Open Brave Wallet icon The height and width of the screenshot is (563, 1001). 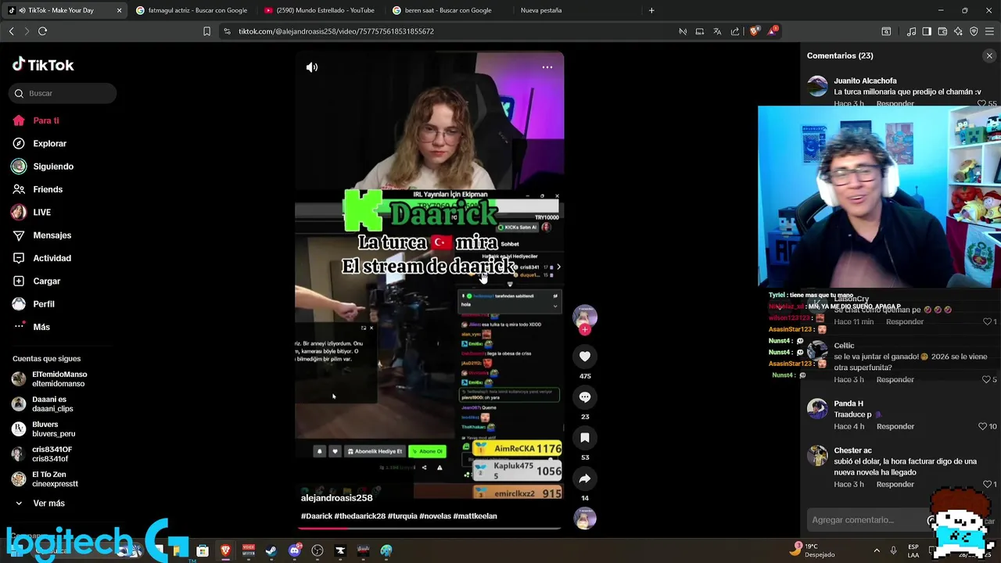point(942,31)
